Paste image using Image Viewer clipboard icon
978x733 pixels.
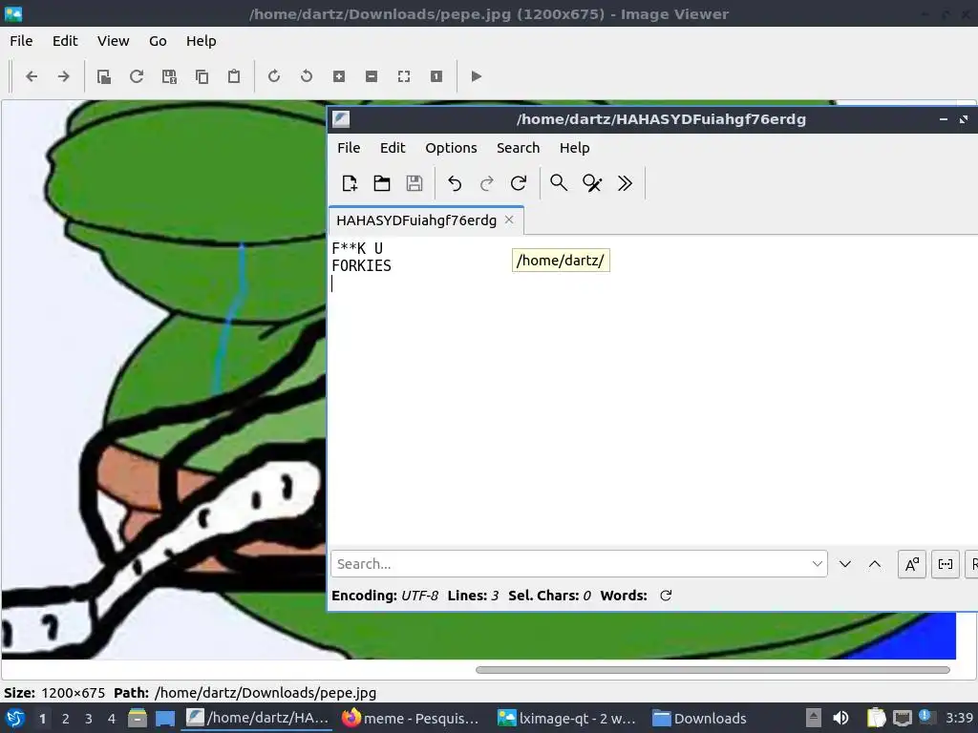[x=234, y=76]
